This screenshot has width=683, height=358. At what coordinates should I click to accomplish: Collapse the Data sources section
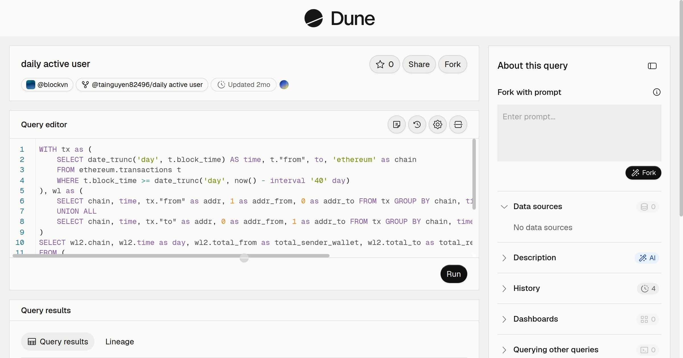pyautogui.click(x=504, y=207)
